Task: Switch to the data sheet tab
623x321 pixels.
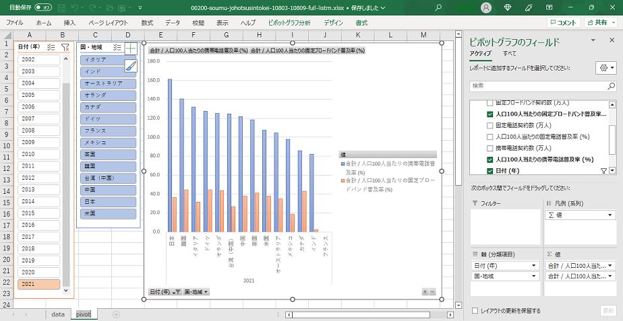Action: click(58, 314)
